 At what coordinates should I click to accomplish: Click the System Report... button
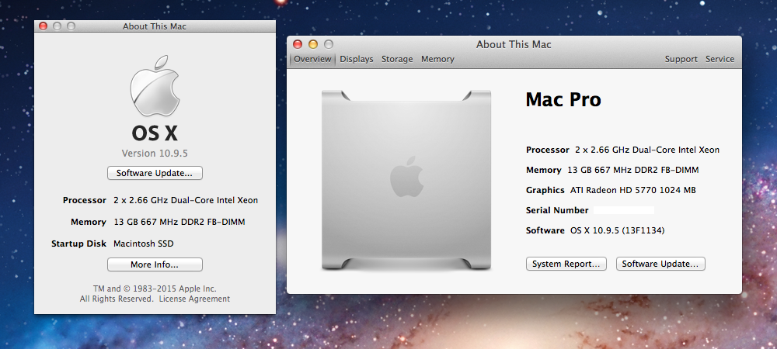pyautogui.click(x=566, y=264)
